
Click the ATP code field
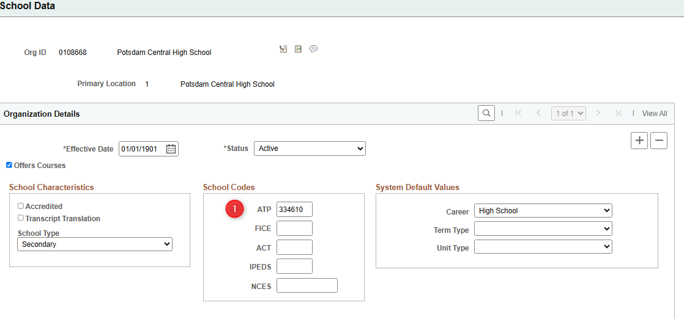[294, 209]
